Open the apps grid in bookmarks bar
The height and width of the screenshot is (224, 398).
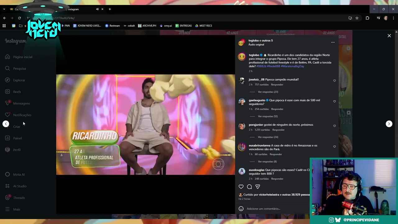(x=4, y=26)
